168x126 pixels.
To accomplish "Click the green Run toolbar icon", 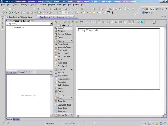I will click(10, 13).
